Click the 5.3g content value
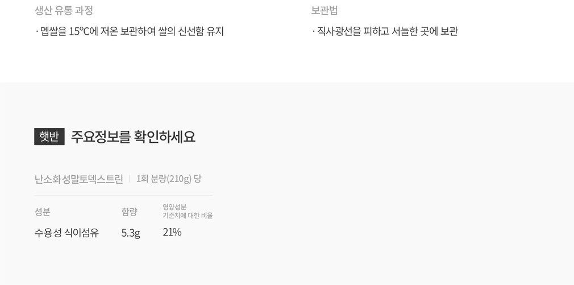Viewport: 574px width, 285px height. (x=131, y=233)
